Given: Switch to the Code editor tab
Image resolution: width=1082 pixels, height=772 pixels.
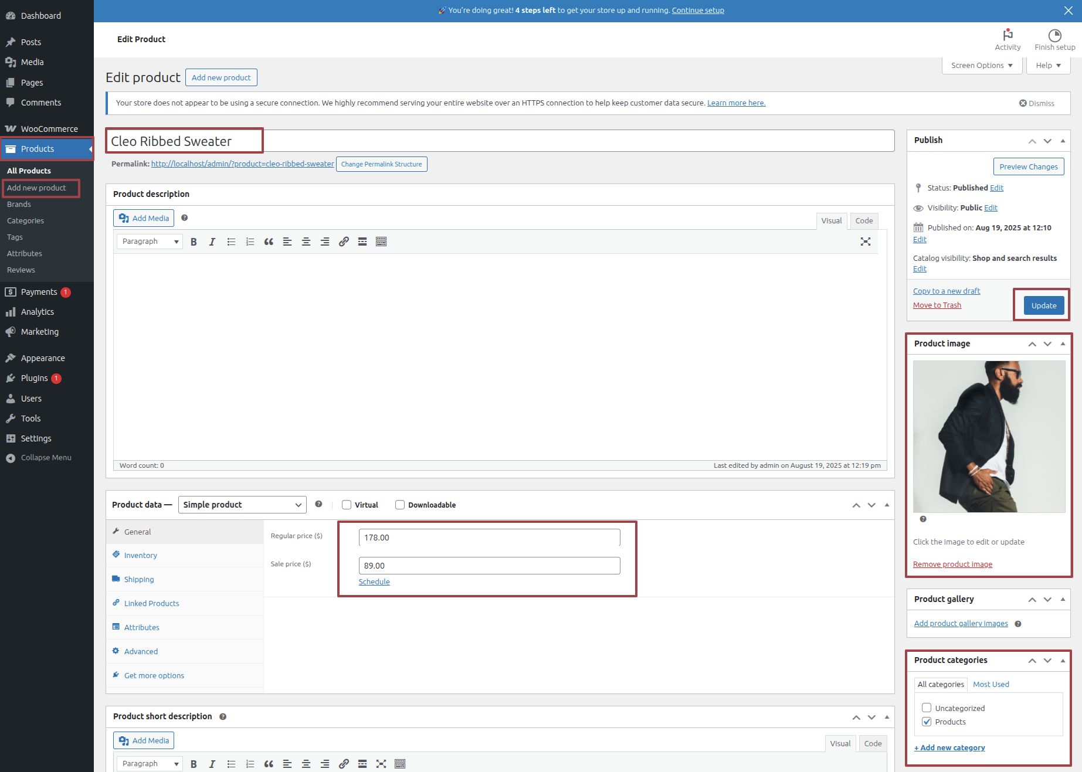Looking at the screenshot, I should pos(864,221).
